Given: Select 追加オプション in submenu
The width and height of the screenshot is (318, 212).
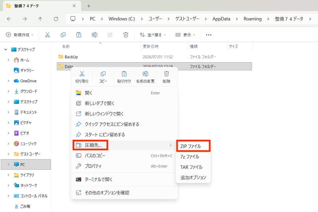Looking at the screenshot, I should [x=193, y=177].
